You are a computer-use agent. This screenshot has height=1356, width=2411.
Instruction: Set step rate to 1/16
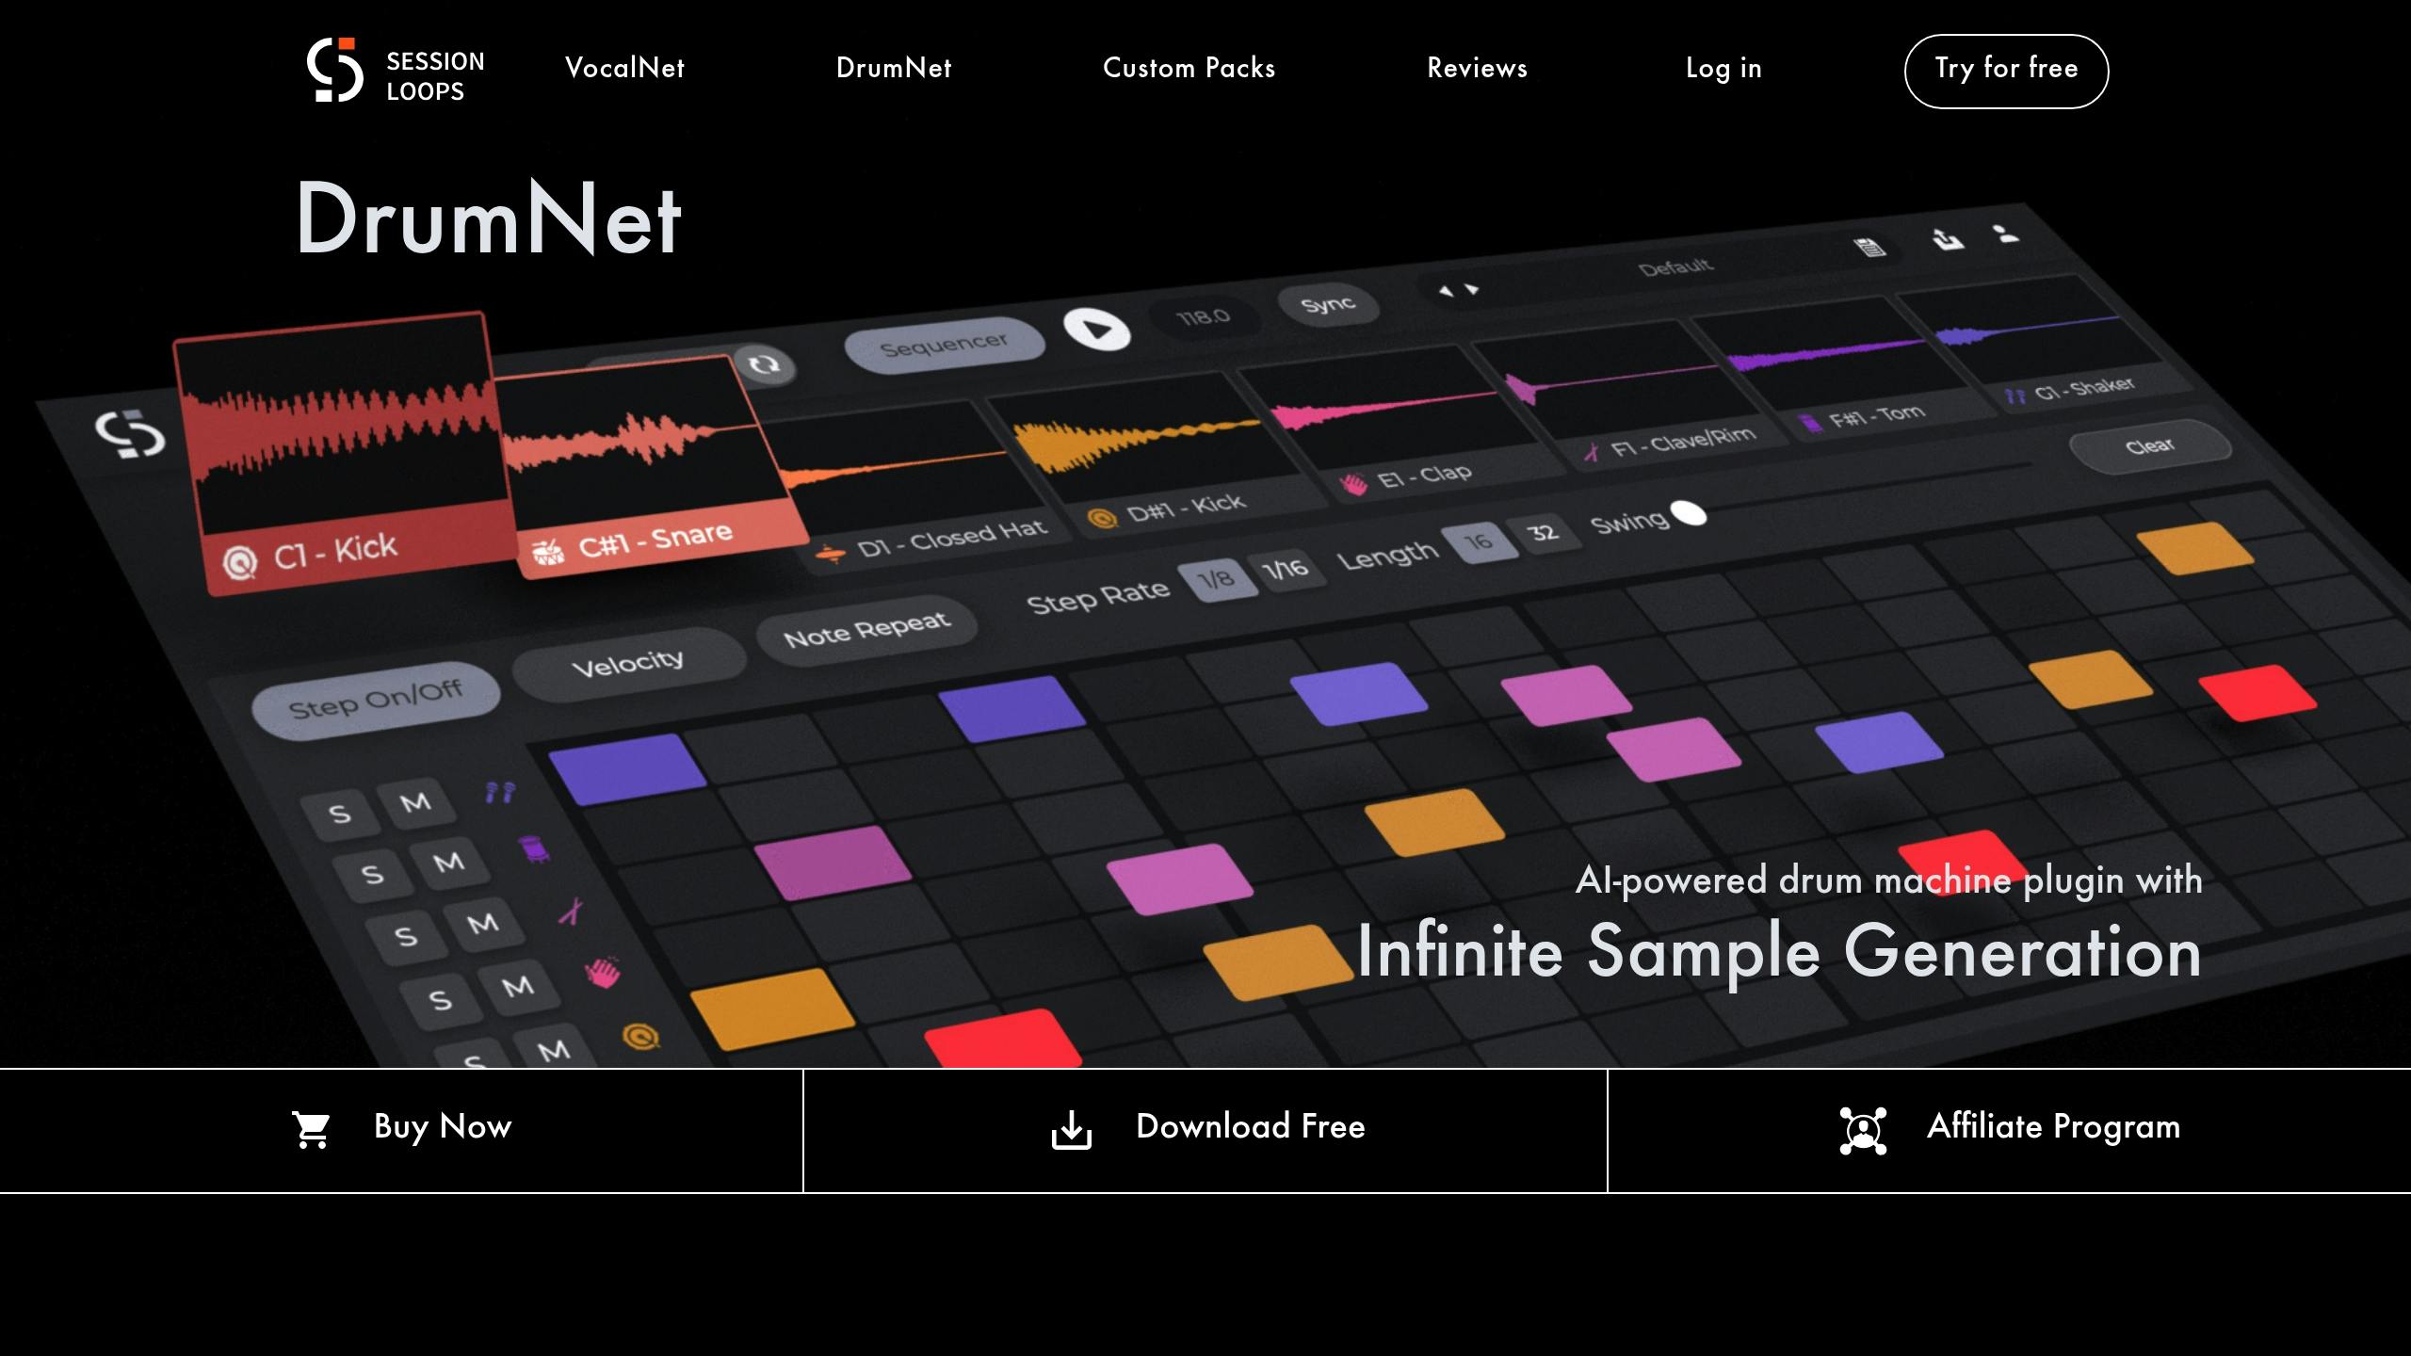coord(1286,569)
